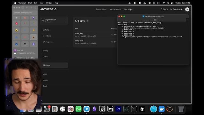The image size is (204, 115).
Task: Open the pinned blue butterfly tile
Action: (x=17, y=44)
